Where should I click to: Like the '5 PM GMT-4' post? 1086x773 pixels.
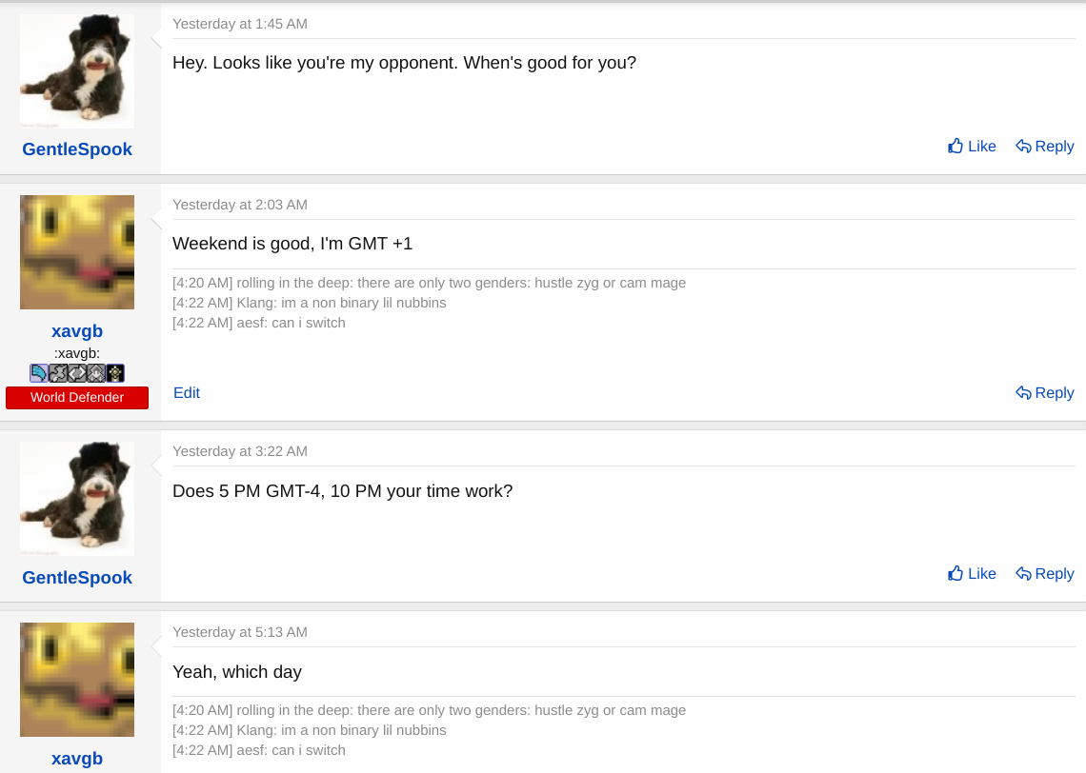coord(972,574)
